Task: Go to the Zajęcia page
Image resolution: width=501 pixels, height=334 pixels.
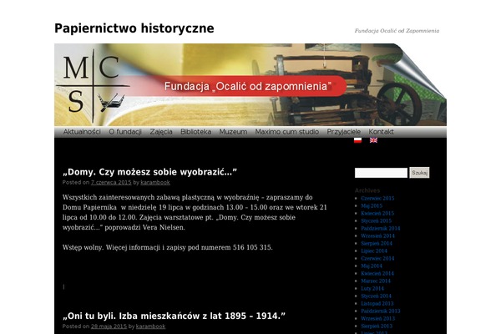Action: click(x=161, y=132)
